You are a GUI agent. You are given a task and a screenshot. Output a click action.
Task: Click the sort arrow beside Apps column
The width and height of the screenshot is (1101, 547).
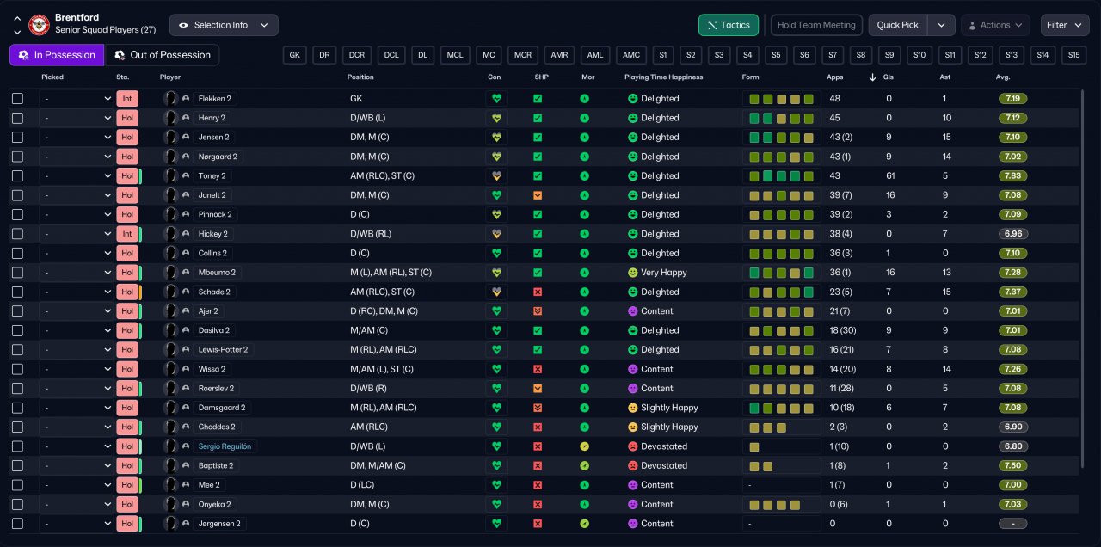873,77
